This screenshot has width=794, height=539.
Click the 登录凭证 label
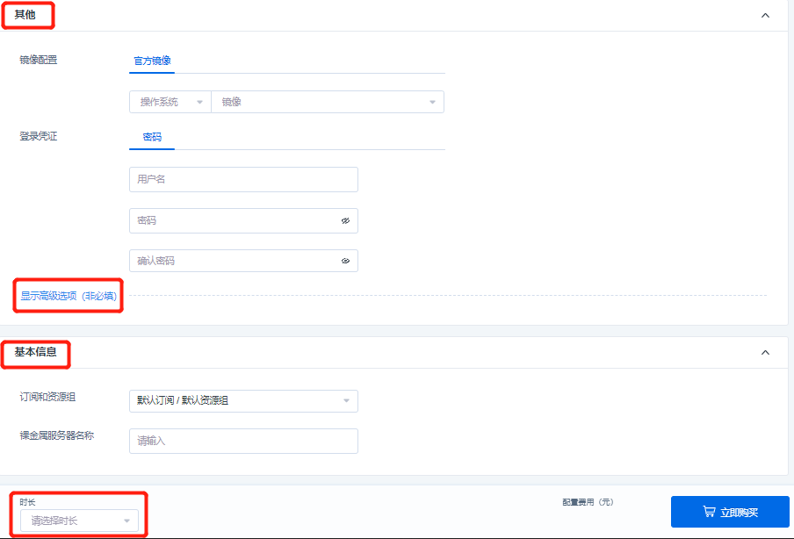click(39, 137)
